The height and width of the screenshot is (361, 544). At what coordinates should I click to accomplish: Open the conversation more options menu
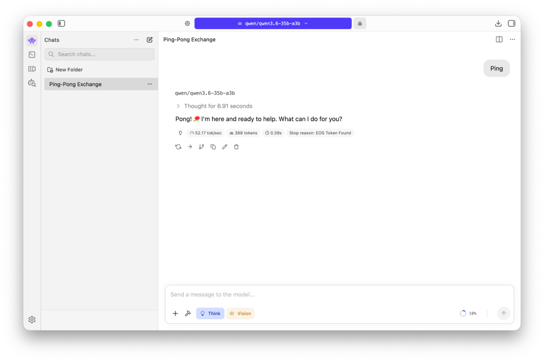click(x=512, y=40)
